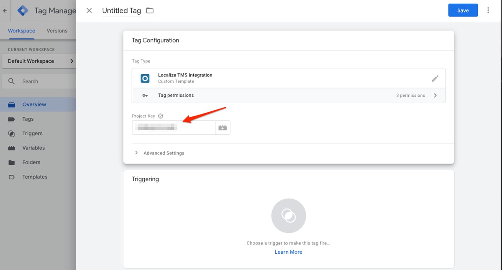Viewport: 502px width, 270px height.
Task: Click the Learn More link
Action: (289, 252)
